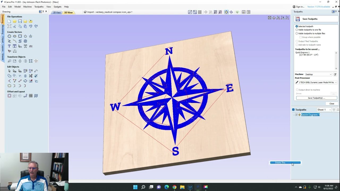
Task: Open the Gadgets menu
Action: [57, 7]
